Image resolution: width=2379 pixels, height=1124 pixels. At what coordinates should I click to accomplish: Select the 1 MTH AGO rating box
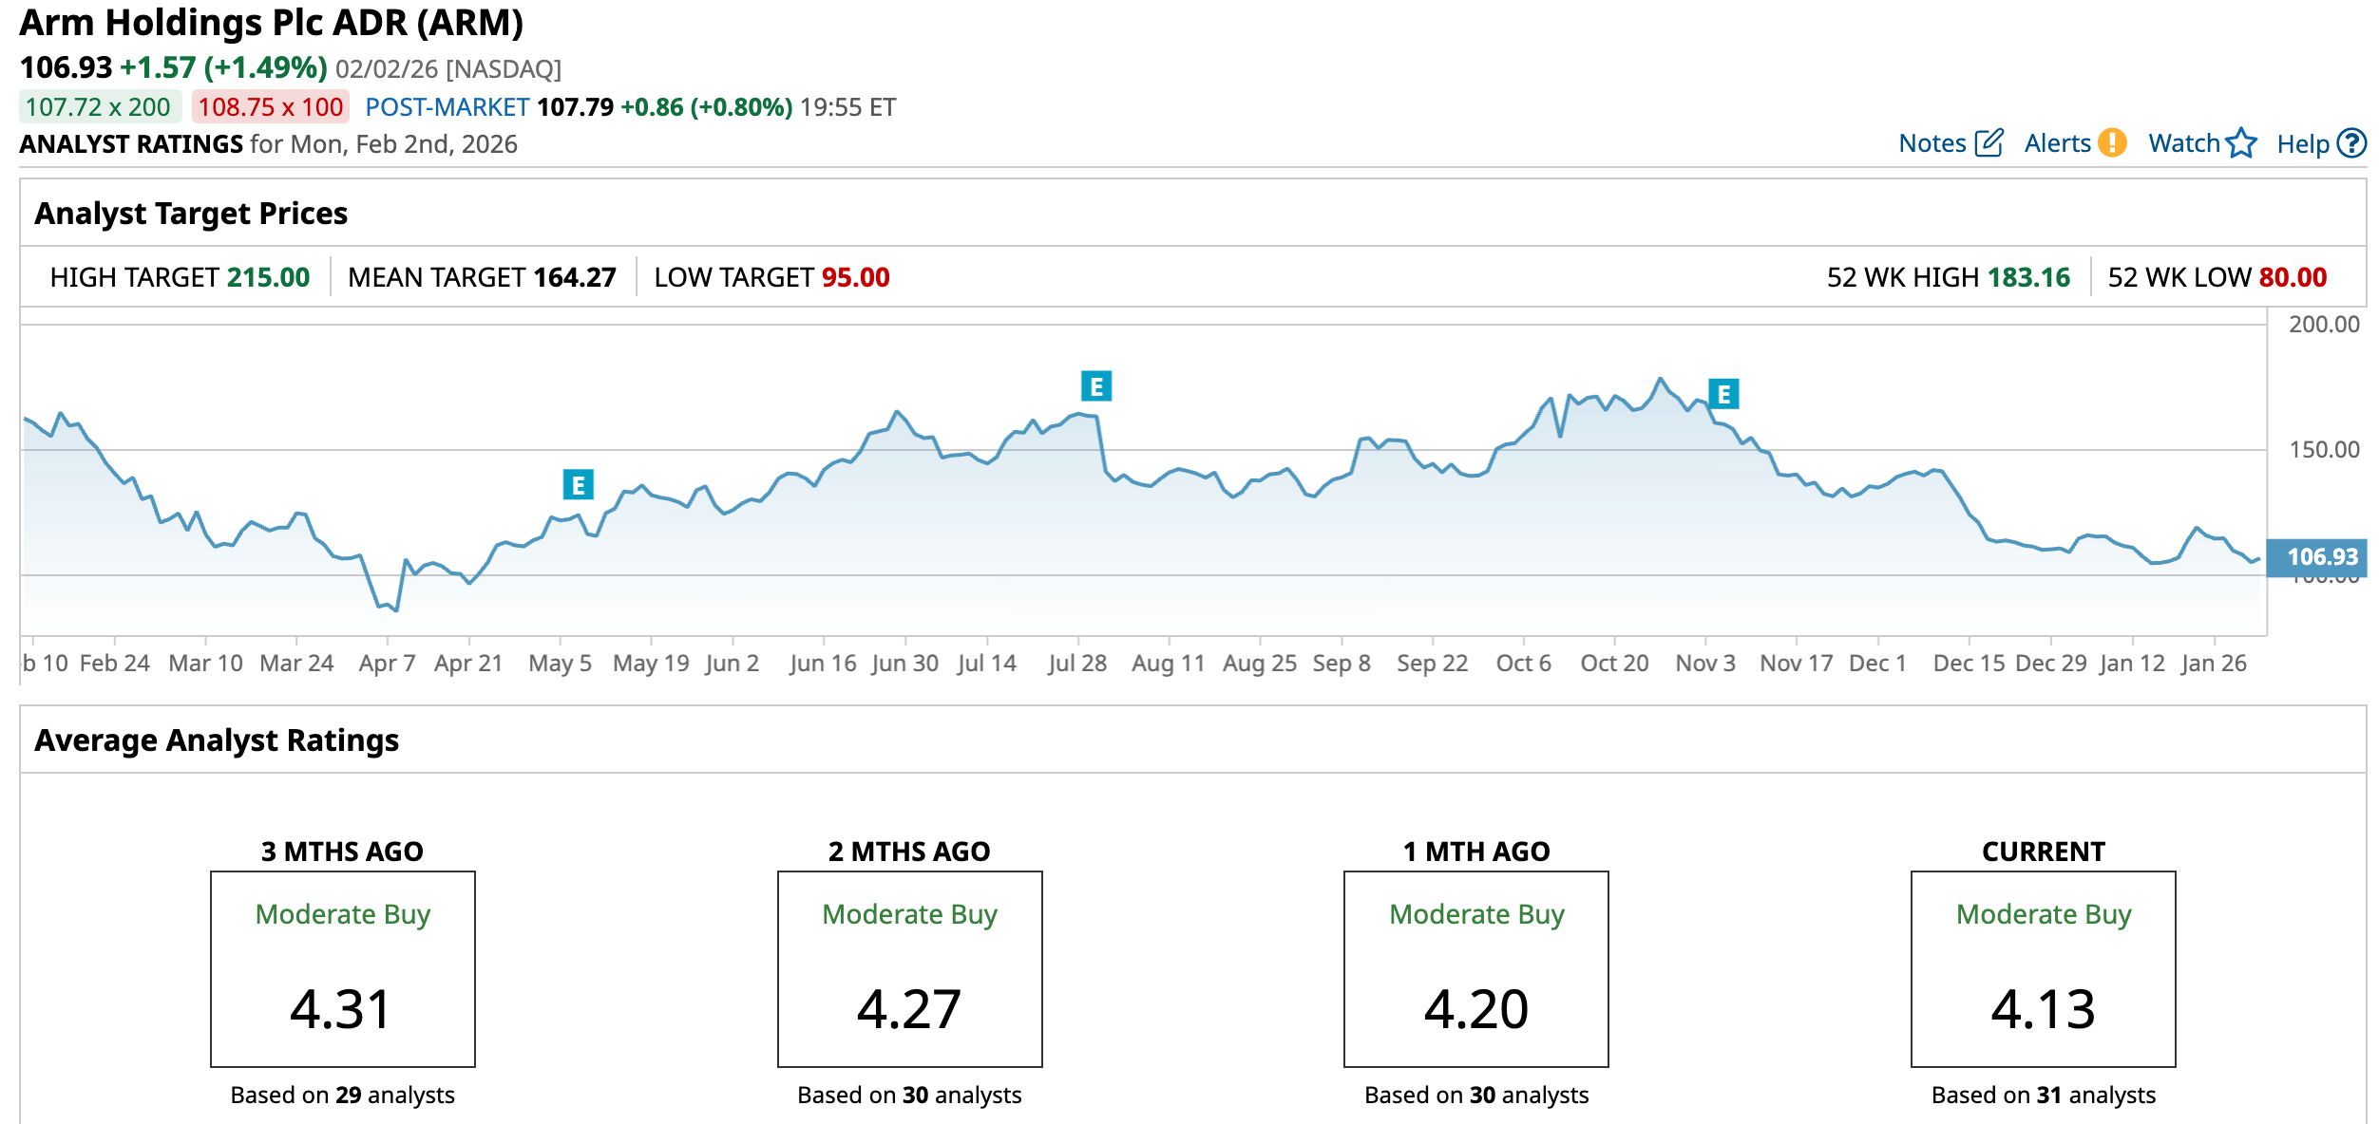[x=1475, y=968]
